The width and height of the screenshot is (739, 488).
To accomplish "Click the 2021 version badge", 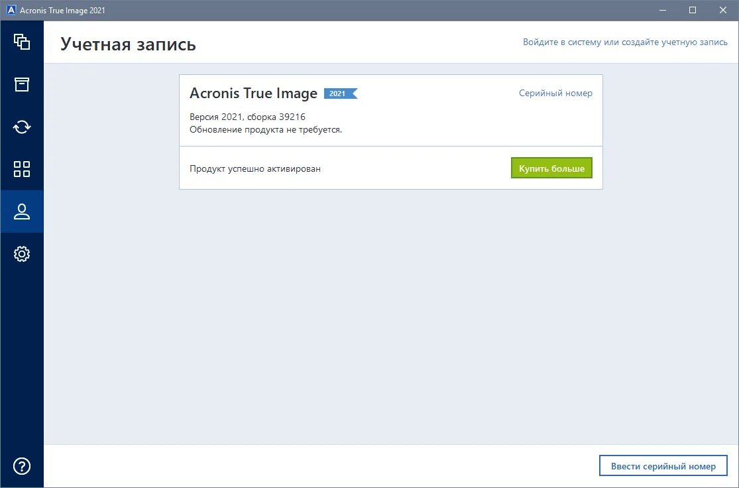I will (x=340, y=93).
